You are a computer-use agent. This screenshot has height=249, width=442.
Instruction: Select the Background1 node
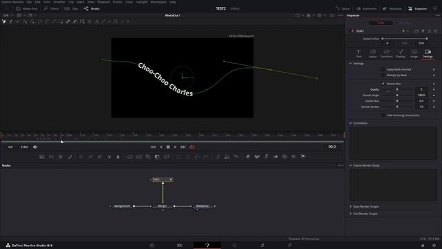click(122, 206)
